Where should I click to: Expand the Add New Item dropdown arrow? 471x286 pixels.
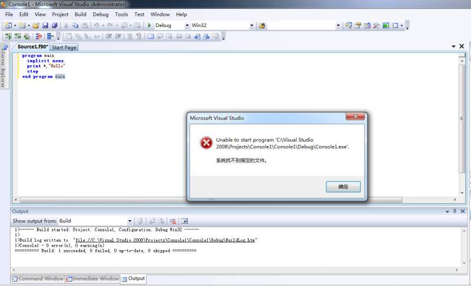[29, 25]
